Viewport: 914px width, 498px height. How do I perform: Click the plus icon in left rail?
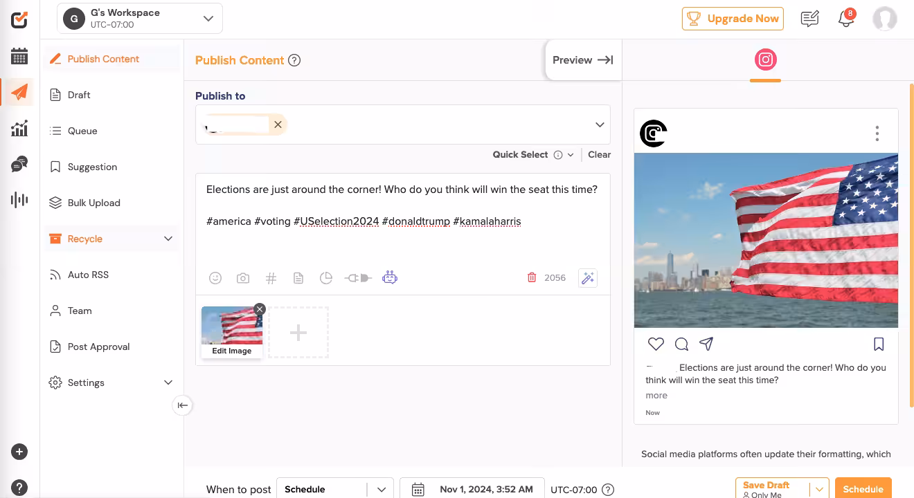19,452
